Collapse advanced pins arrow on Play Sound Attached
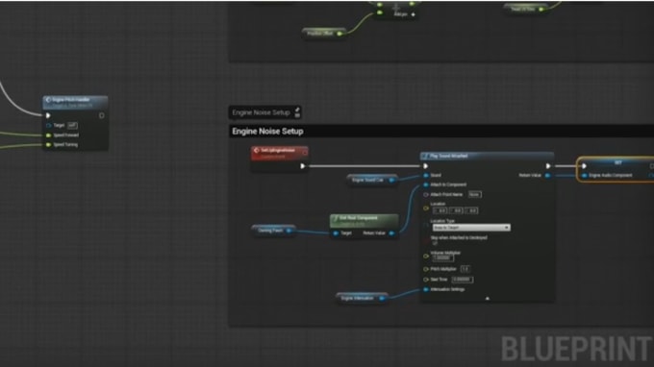Image resolution: width=654 pixels, height=367 pixels. pos(488,298)
